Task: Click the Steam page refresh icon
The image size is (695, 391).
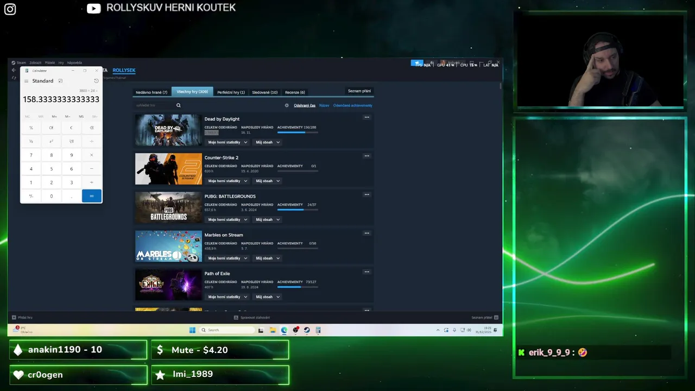Action: pos(14,78)
